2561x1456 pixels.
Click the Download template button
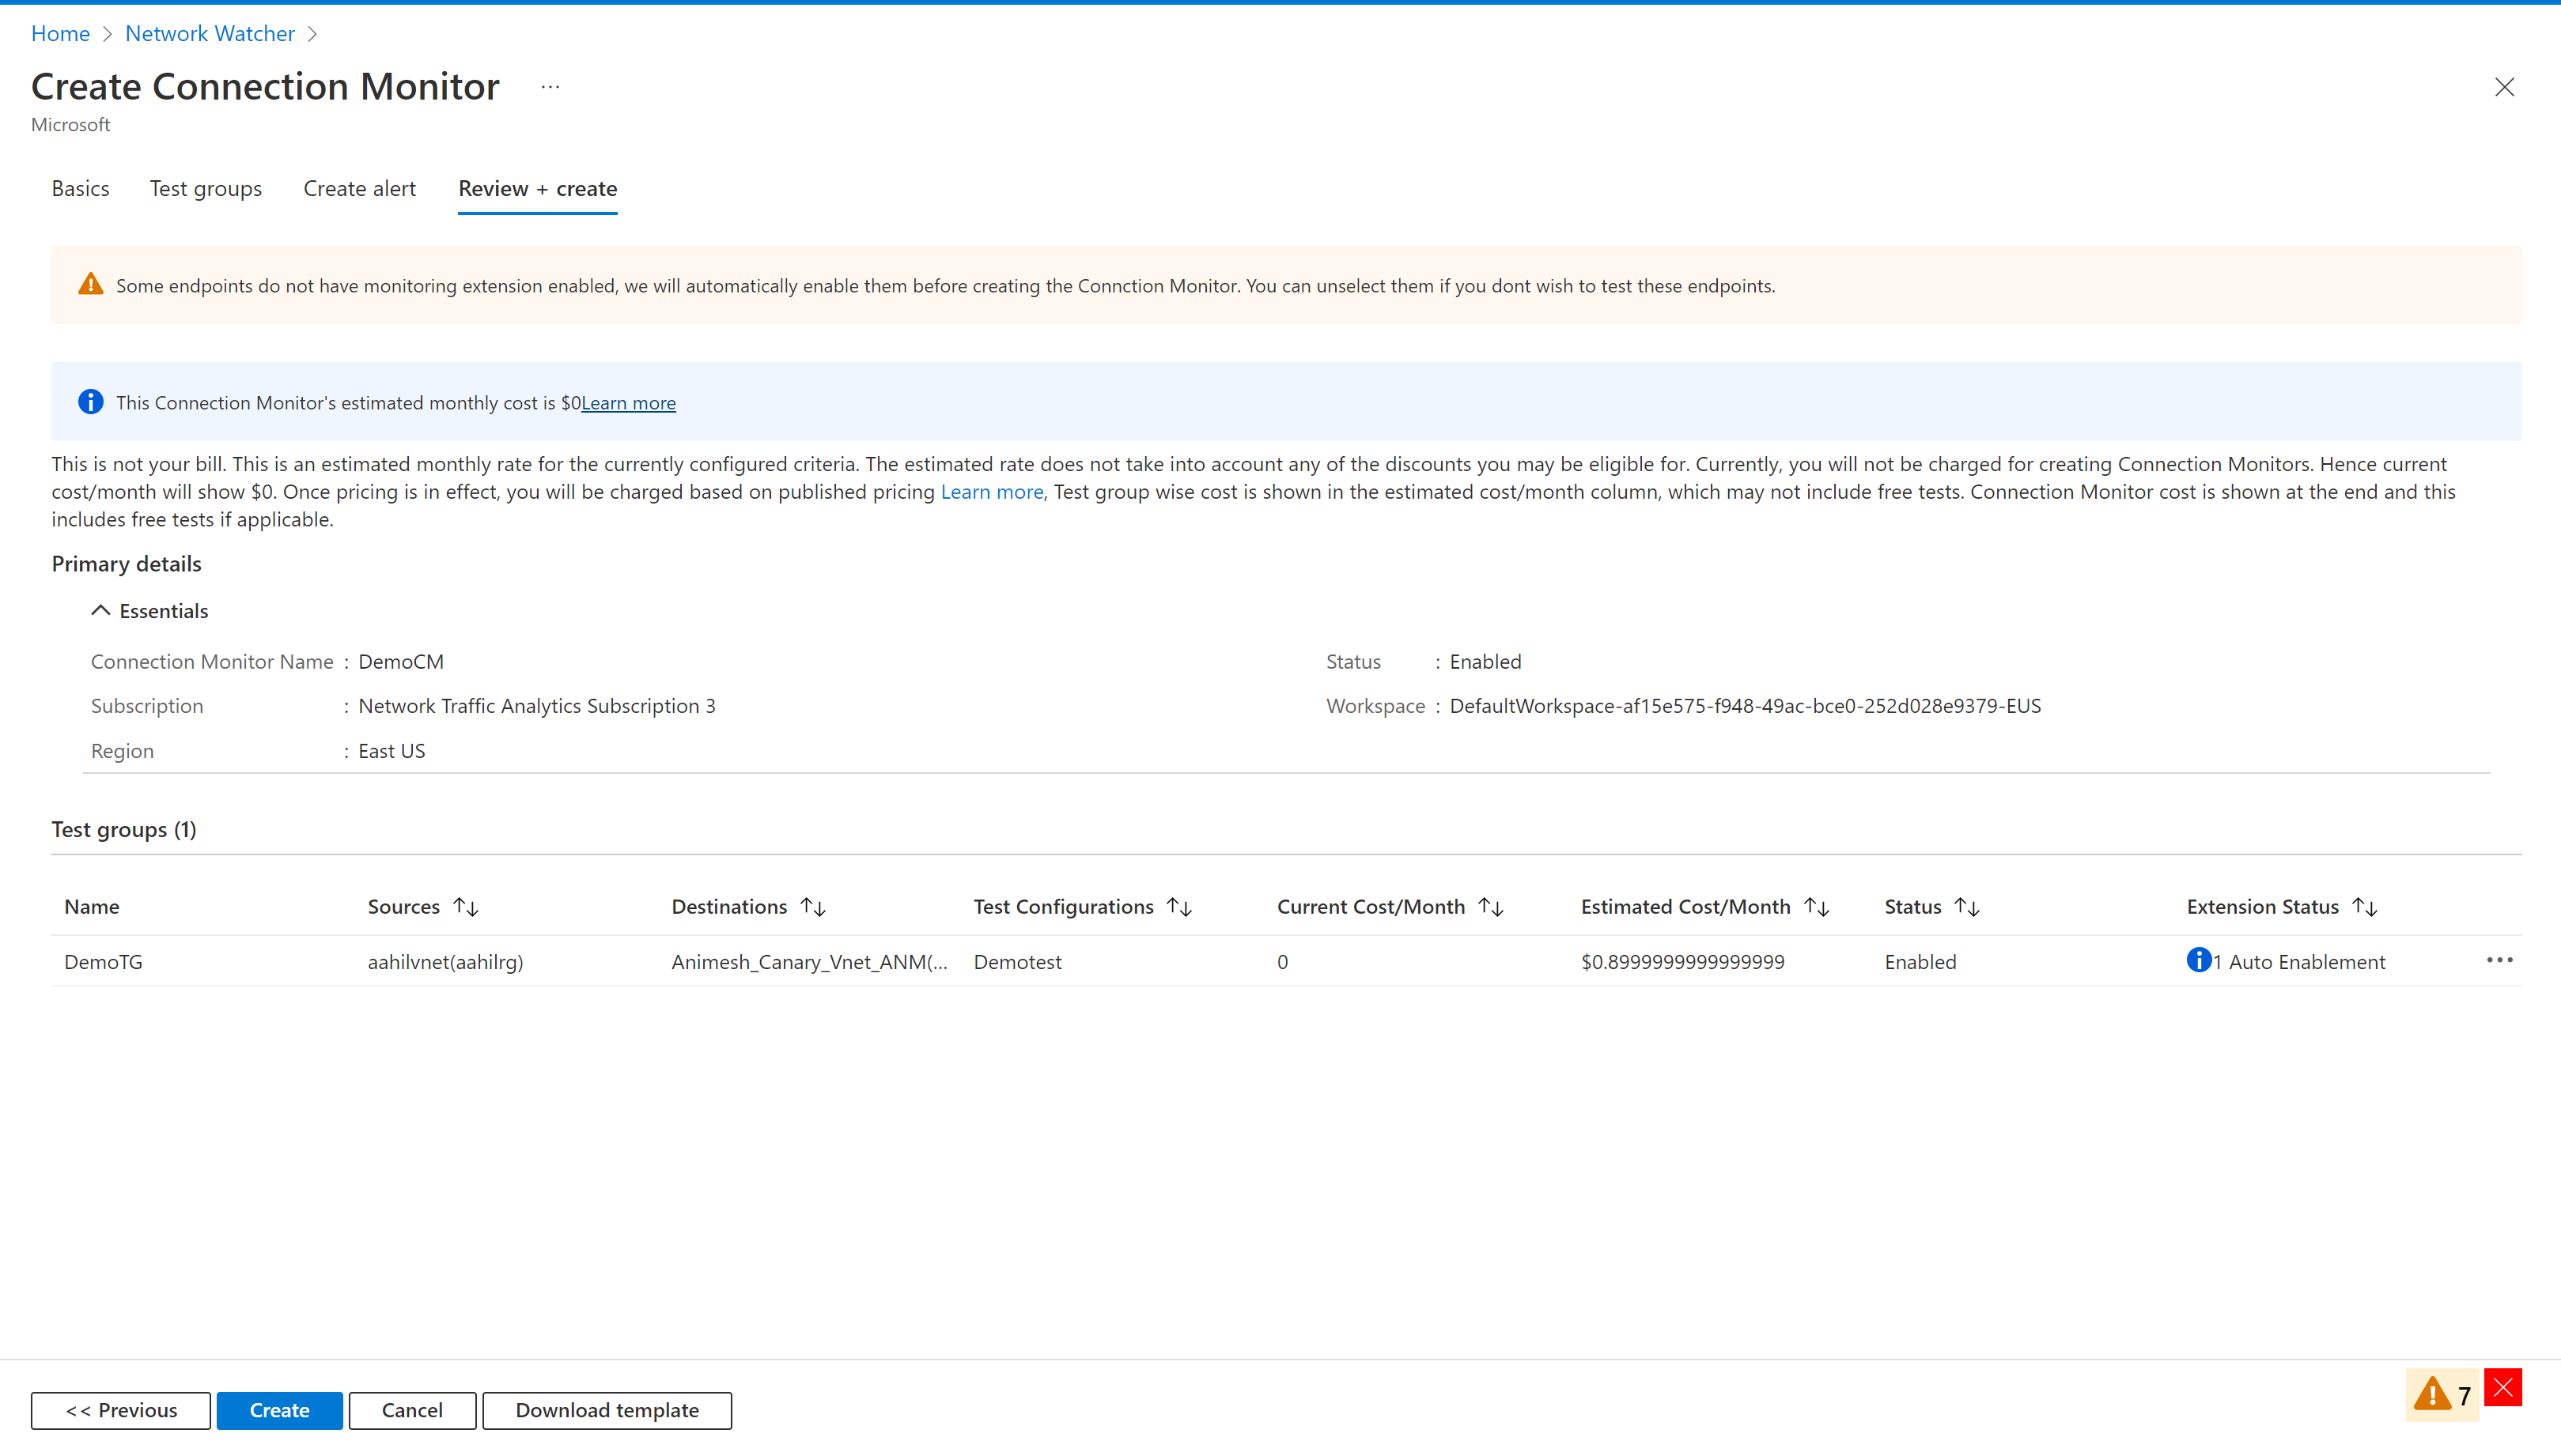pos(607,1409)
